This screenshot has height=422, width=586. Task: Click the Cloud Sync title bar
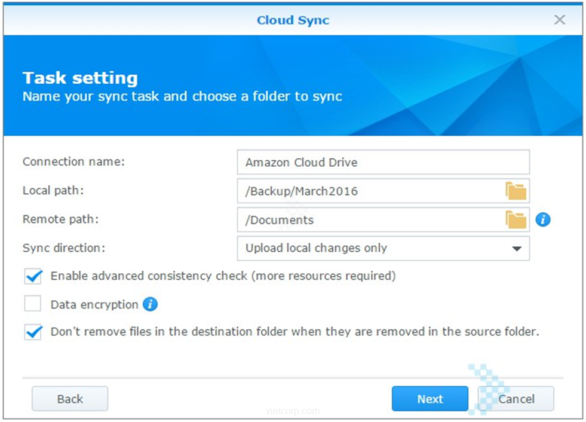point(293,20)
